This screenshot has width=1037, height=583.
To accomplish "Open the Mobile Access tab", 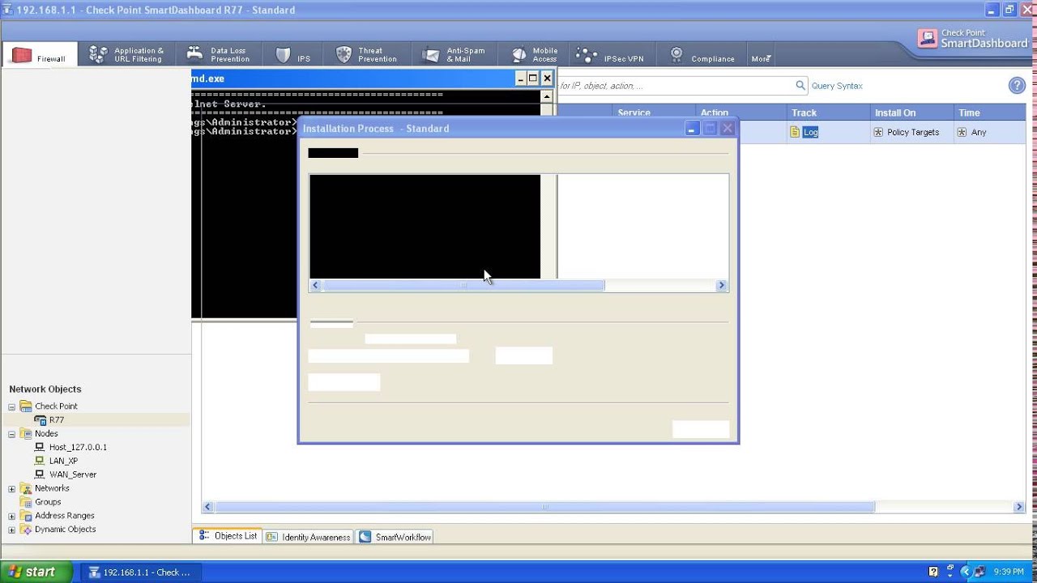I will click(535, 55).
